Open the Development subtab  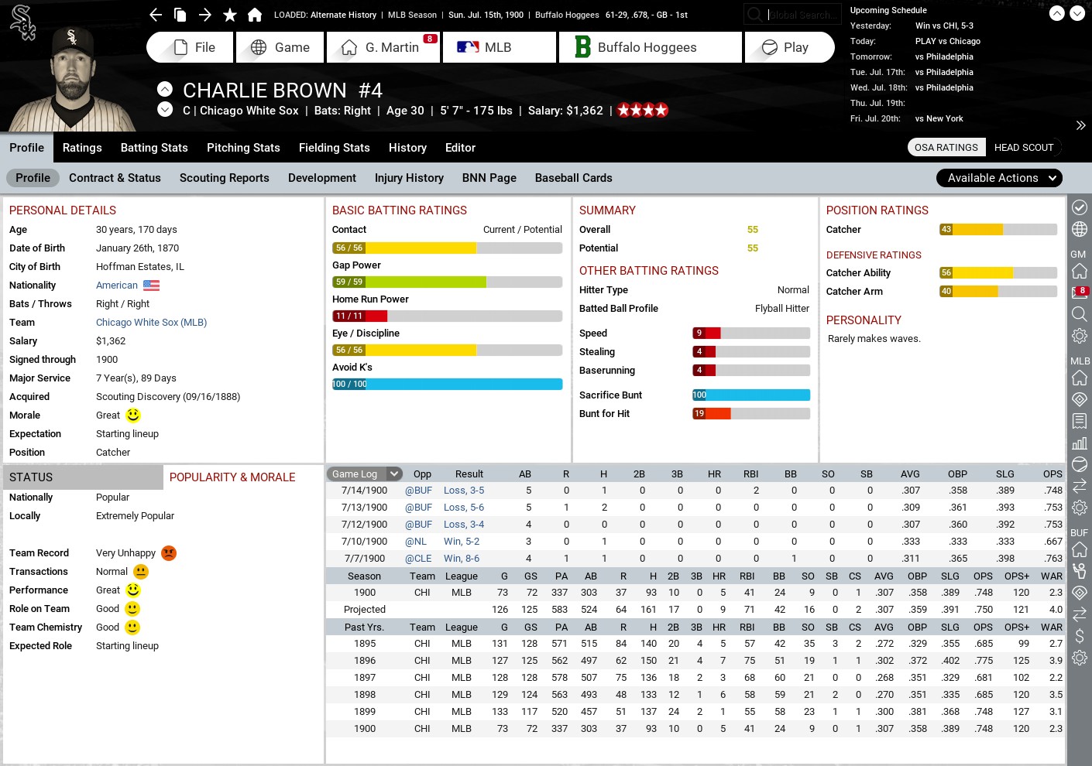pos(322,178)
